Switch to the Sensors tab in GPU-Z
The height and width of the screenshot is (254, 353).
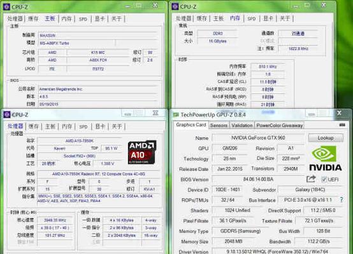[219, 126]
